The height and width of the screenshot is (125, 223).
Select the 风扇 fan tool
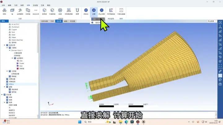pyautogui.click(x=60, y=11)
